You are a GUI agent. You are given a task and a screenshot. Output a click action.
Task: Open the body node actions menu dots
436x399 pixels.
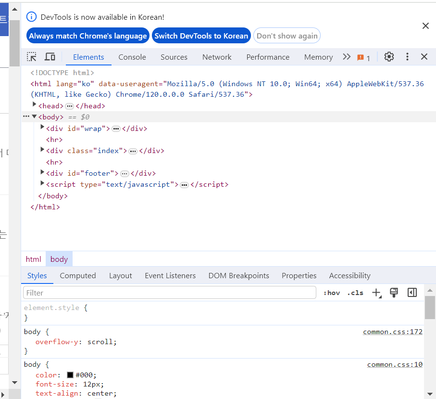click(26, 116)
